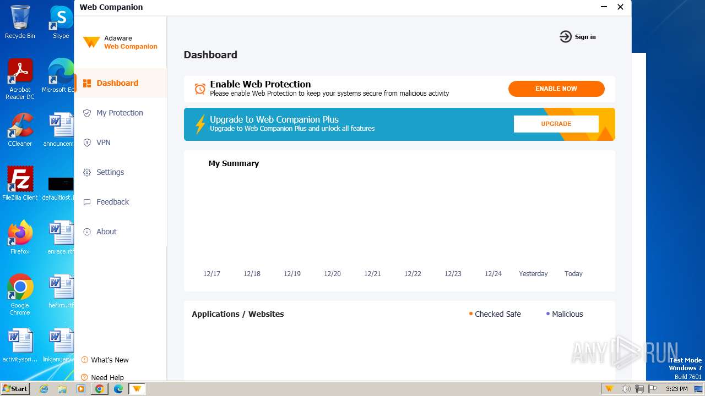Screen dimensions: 705x396
Task: Open the CCleaner desktop shortcut
Action: pos(20,130)
